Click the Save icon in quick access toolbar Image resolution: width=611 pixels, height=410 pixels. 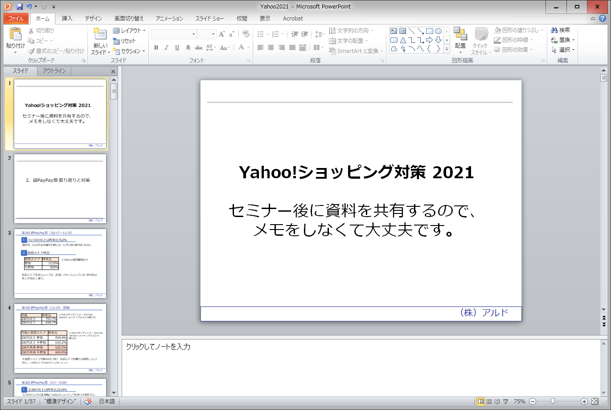20,7
